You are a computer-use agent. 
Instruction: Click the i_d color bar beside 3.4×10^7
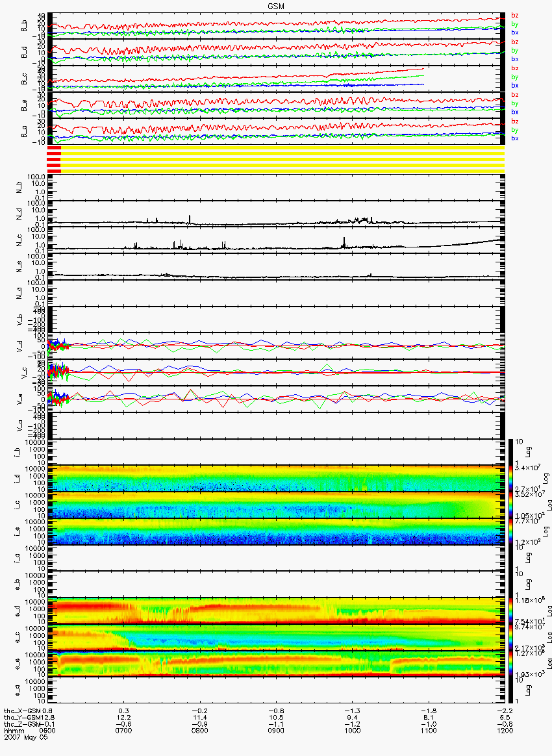(x=512, y=479)
